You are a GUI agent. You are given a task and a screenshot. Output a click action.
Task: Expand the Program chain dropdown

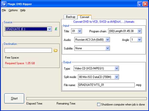[x=139, y=31]
